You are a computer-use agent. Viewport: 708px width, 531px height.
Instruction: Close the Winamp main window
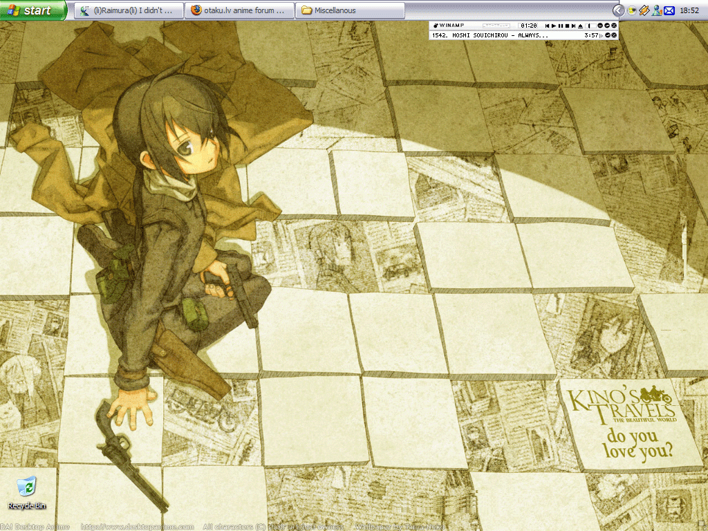tap(614, 26)
